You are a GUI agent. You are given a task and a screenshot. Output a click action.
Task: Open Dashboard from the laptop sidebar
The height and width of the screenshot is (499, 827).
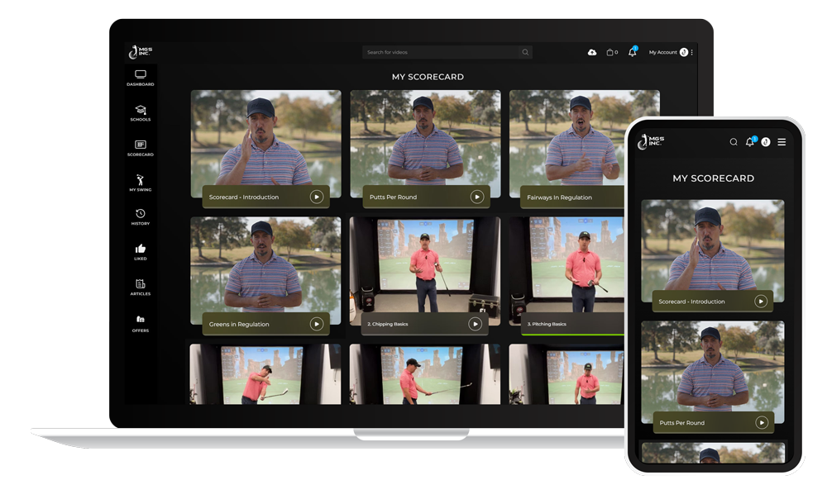pyautogui.click(x=141, y=78)
